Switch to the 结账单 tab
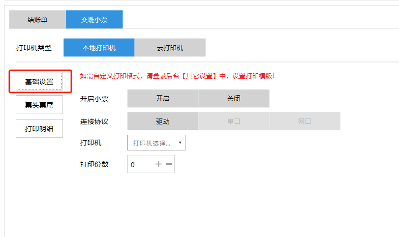This screenshot has height=237, width=399. 37,20
